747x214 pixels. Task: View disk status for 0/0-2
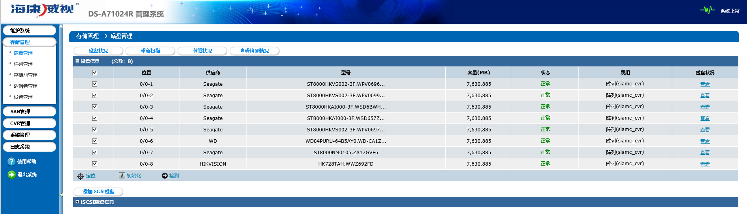(x=705, y=96)
